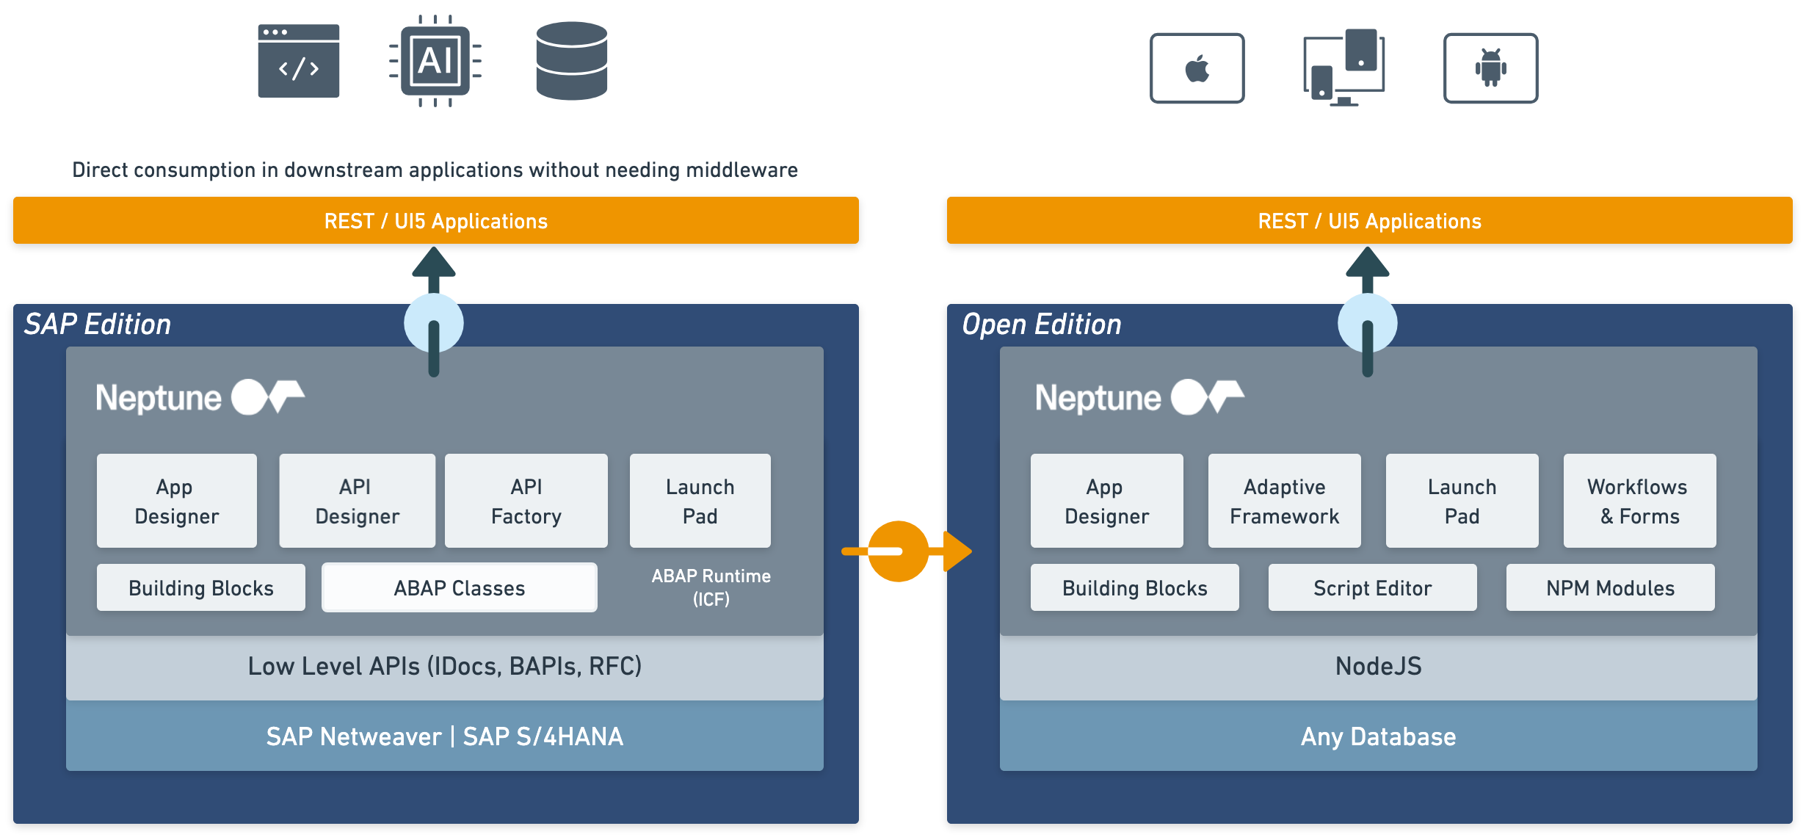Click the REST / UI5 Applications bar above SAP Edition

(436, 220)
